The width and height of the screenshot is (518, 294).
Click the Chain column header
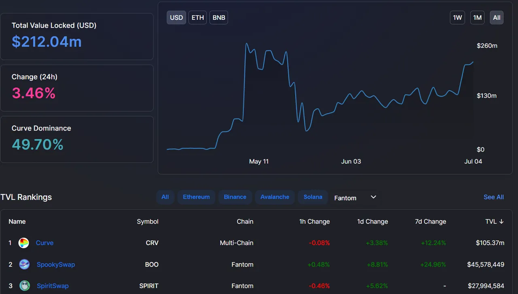pyautogui.click(x=245, y=222)
